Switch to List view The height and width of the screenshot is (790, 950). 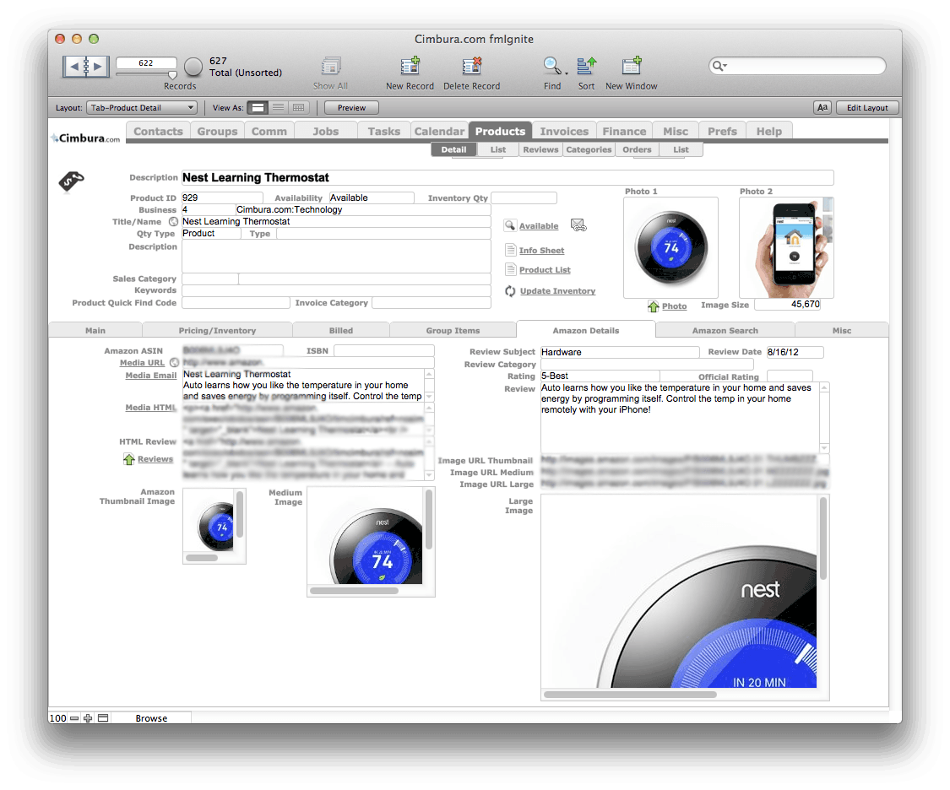[x=278, y=108]
